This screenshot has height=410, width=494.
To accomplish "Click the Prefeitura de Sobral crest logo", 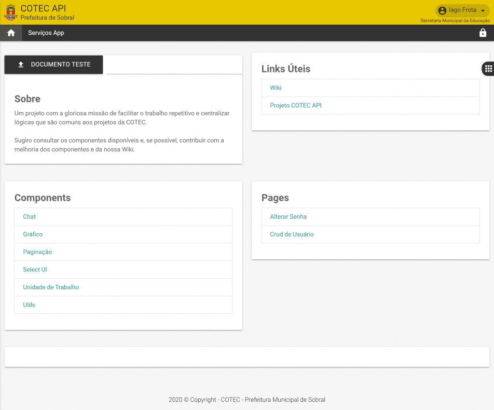I will point(10,13).
